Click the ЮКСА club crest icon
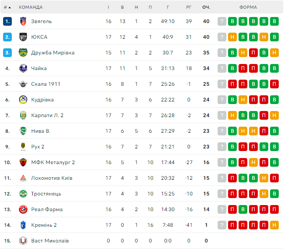The image size is (284, 249). pyautogui.click(x=23, y=37)
